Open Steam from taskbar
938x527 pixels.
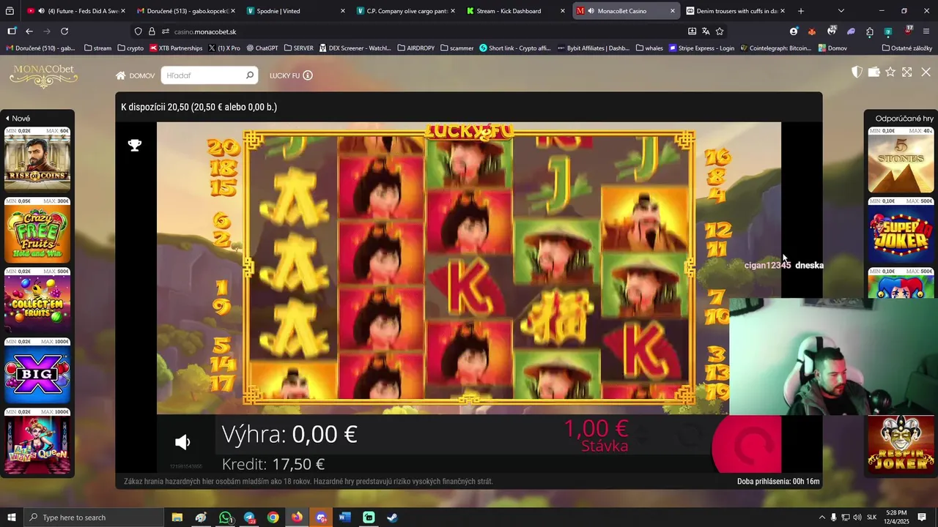click(x=392, y=517)
